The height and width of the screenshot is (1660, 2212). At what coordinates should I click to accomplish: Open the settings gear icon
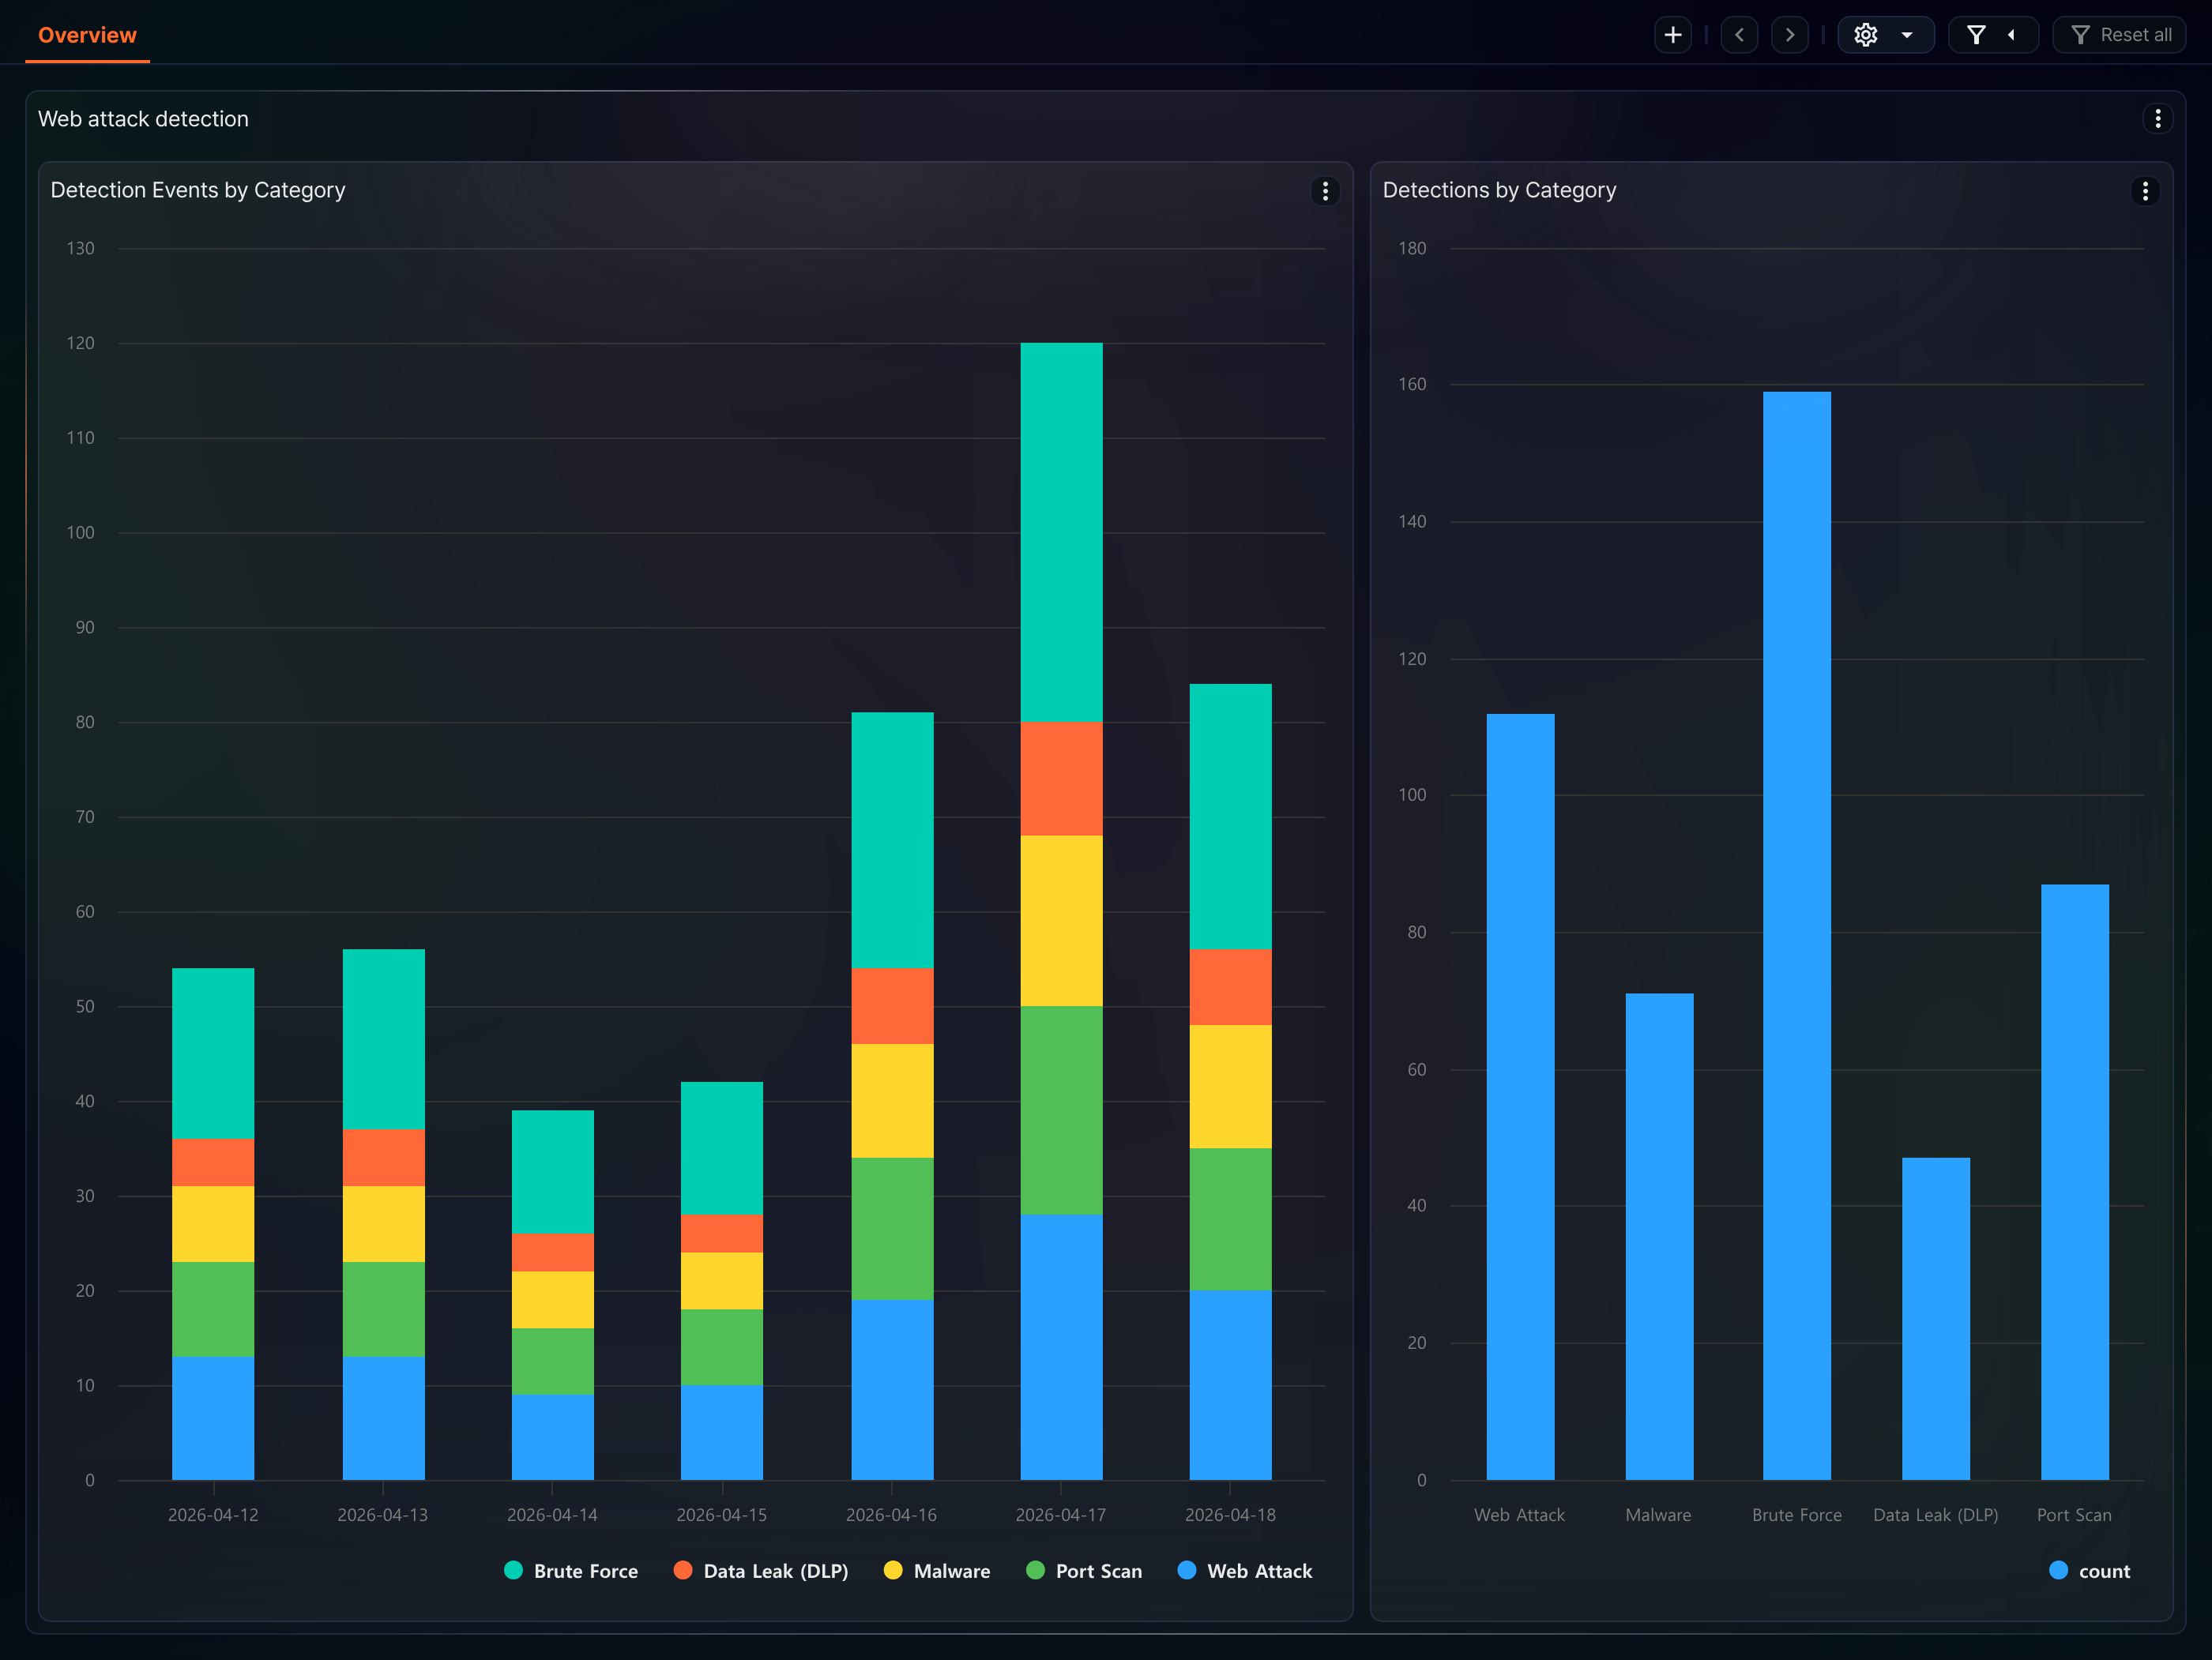[1865, 35]
